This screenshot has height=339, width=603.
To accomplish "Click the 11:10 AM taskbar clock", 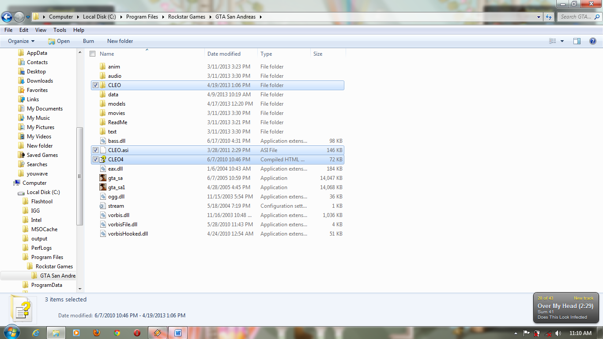I will point(580,333).
